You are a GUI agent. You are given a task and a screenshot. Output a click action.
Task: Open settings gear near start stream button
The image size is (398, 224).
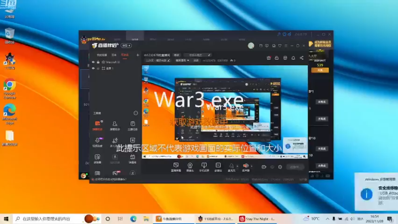280,167
